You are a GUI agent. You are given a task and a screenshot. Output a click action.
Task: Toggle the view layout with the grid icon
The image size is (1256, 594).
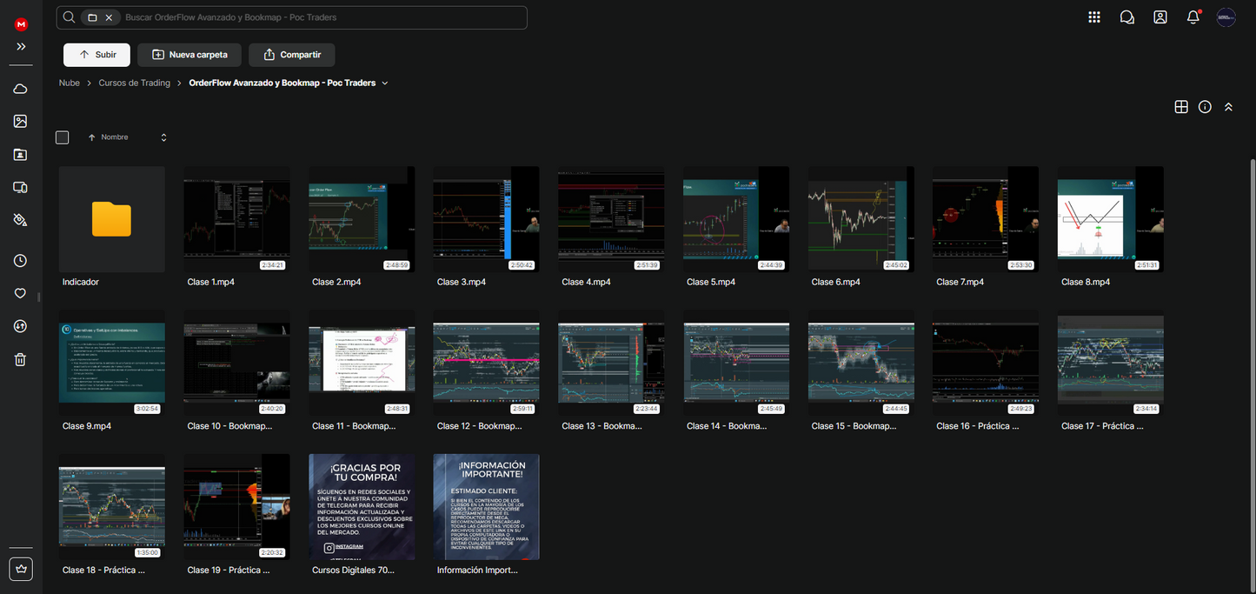point(1181,106)
